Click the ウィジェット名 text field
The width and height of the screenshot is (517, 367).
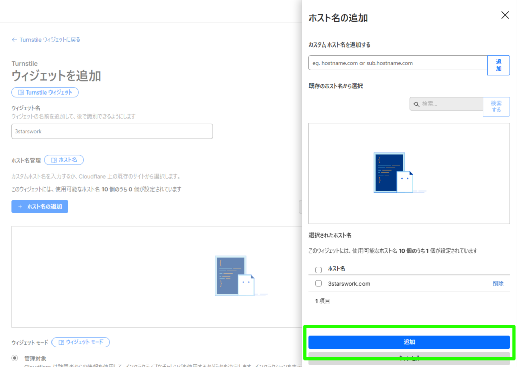[112, 131]
